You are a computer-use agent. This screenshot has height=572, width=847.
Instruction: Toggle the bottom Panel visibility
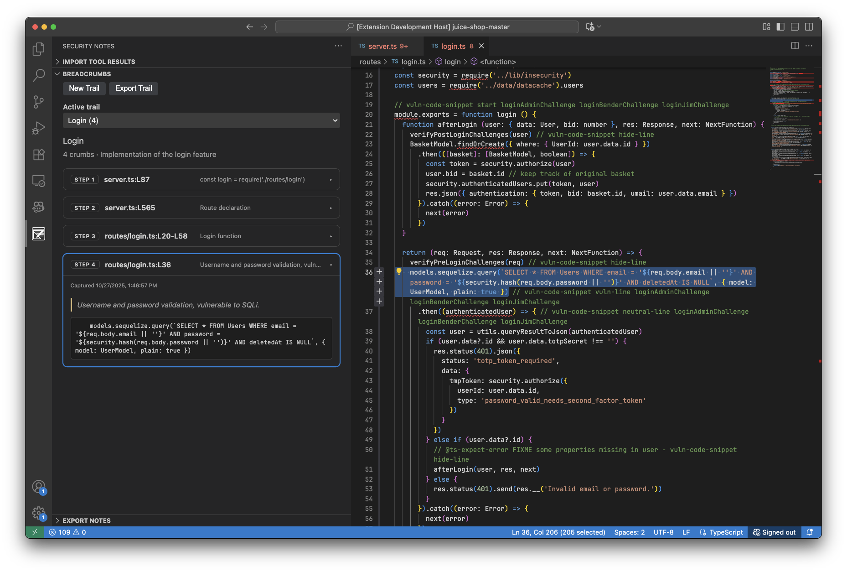point(795,27)
